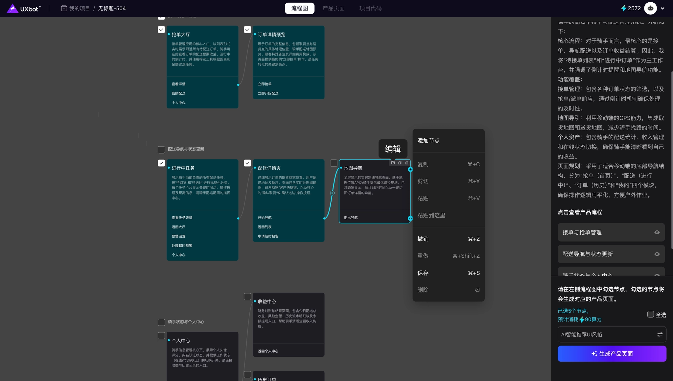
Task: Click the robot avatar in top bar
Action: tap(650, 8)
